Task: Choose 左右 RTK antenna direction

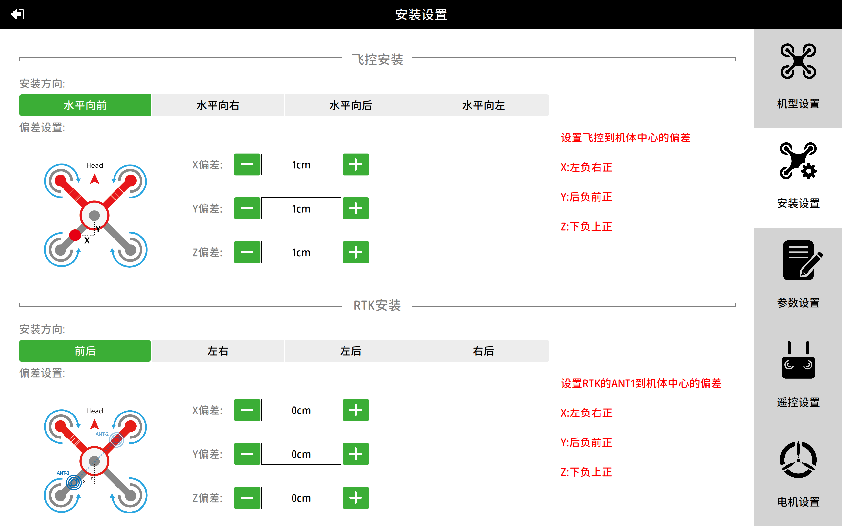Action: (218, 351)
